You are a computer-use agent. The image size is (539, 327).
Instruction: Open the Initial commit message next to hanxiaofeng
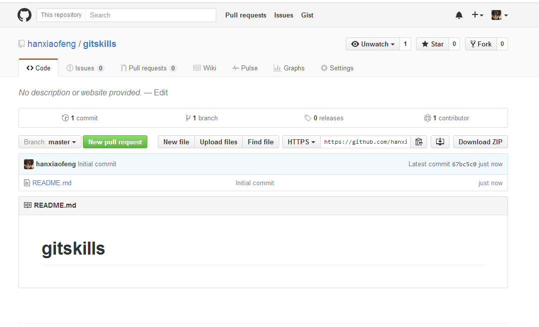[x=97, y=164]
